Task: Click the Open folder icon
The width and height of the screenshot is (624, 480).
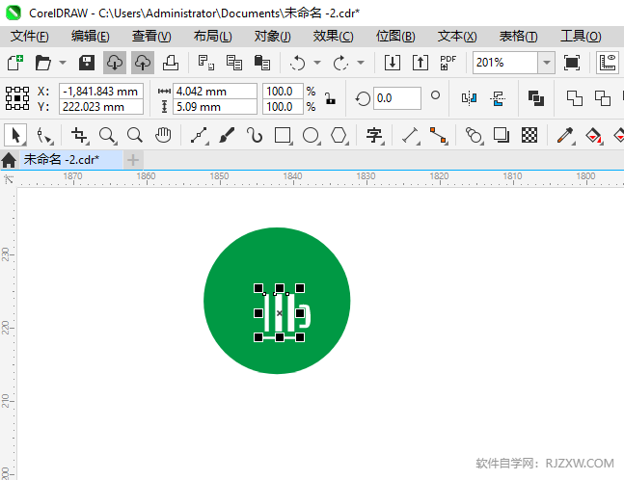Action: (43, 63)
